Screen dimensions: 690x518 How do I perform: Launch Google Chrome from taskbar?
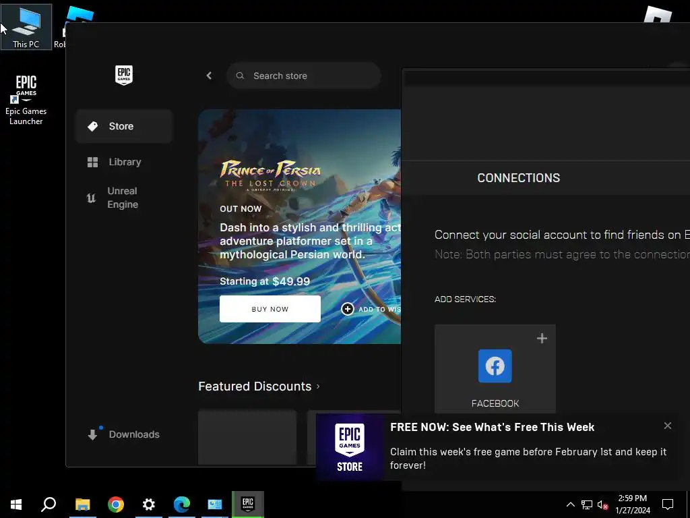click(x=116, y=505)
